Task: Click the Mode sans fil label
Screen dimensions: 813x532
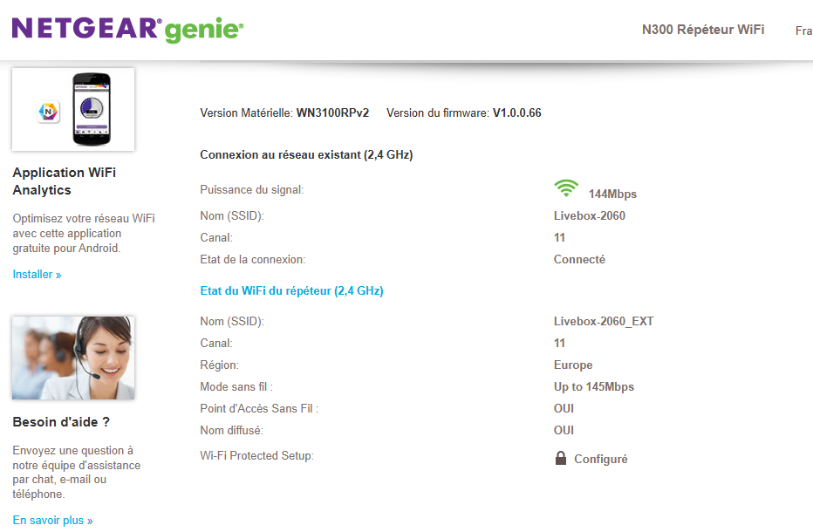Action: [236, 387]
